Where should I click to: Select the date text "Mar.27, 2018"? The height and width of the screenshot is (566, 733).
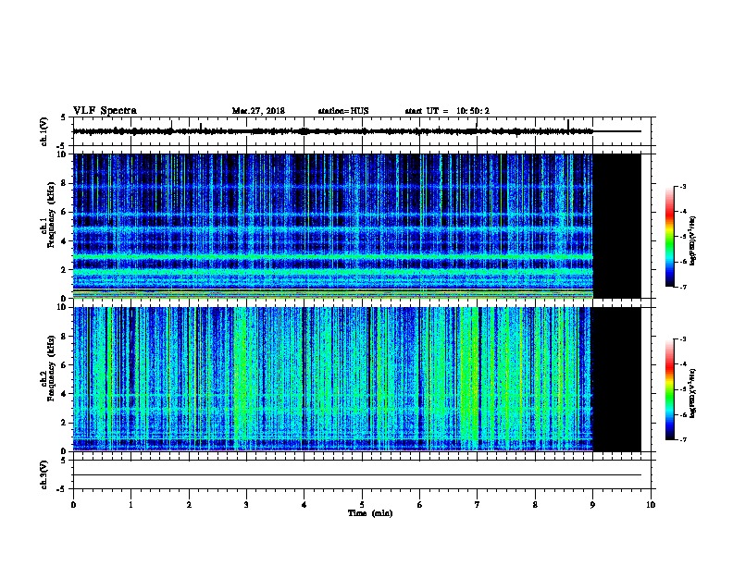pos(258,111)
